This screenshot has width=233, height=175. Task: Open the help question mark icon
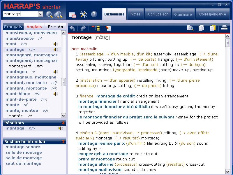point(94,14)
